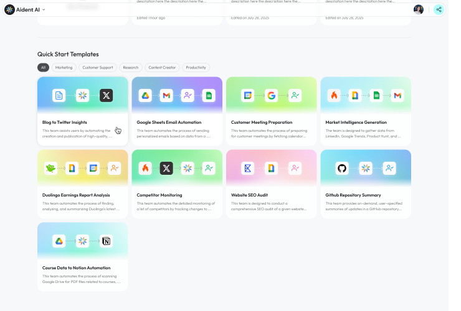Click Google Drive icon in Course Data card
461x311 pixels.
(59, 241)
